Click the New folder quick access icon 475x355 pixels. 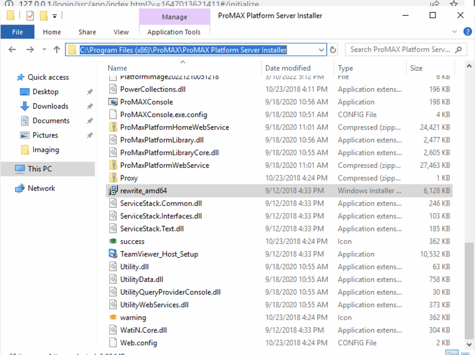[44, 16]
